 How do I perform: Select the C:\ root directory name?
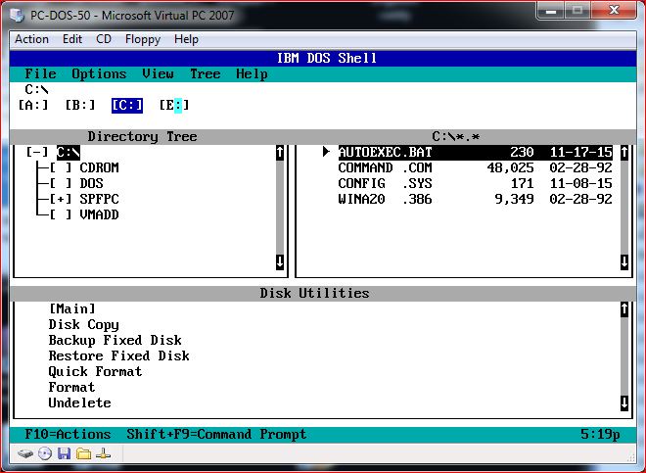(x=69, y=152)
